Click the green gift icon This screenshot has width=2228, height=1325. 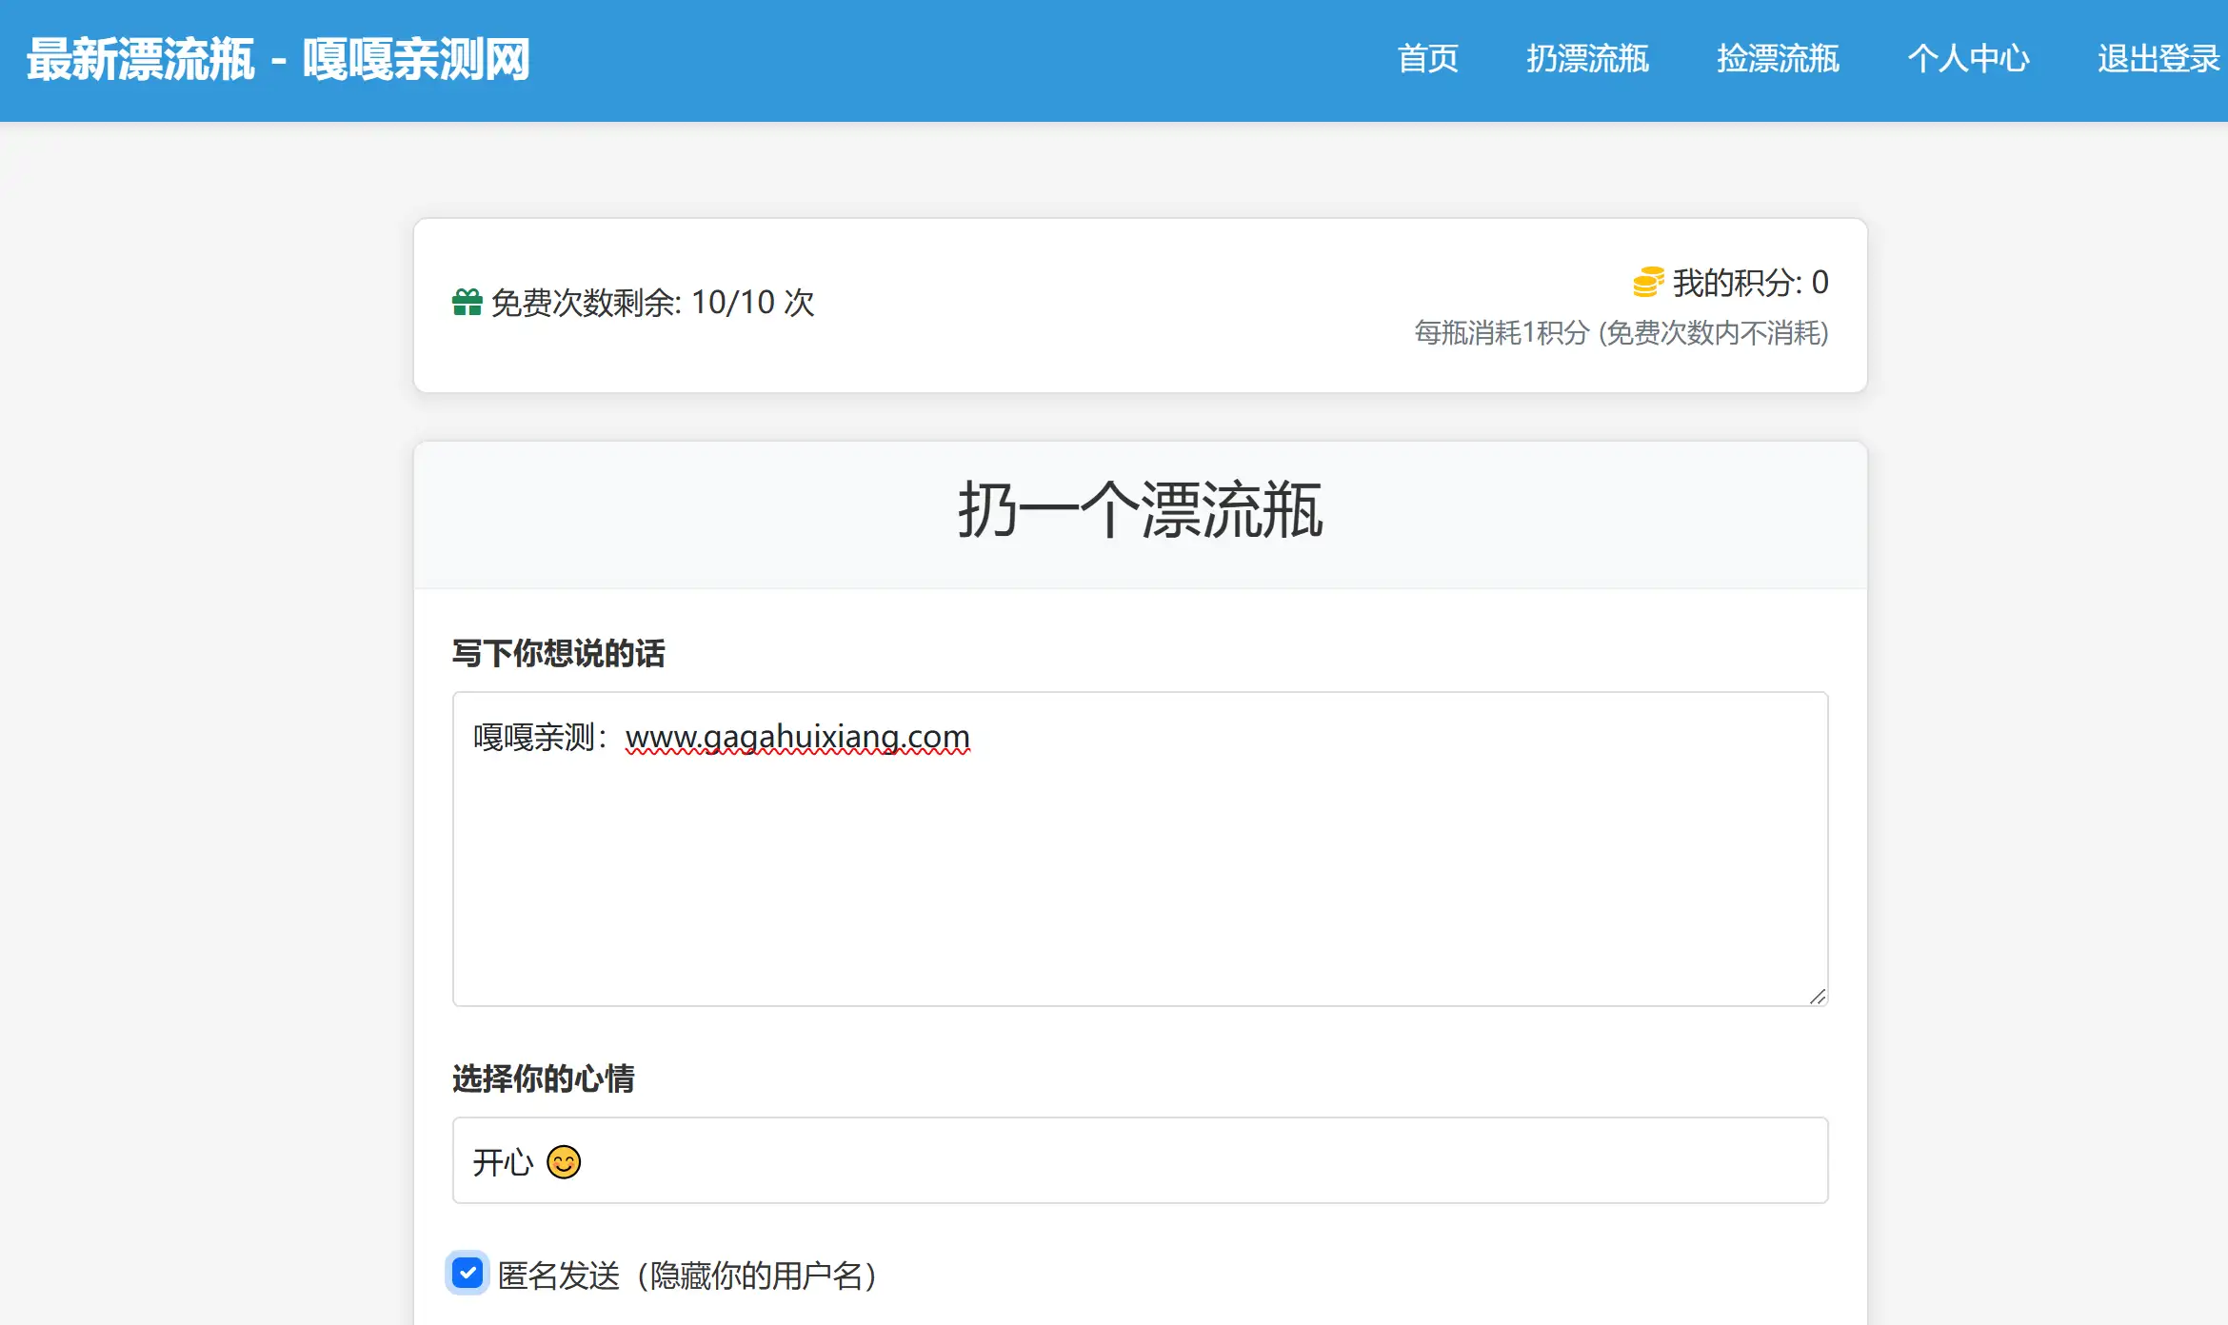point(467,303)
